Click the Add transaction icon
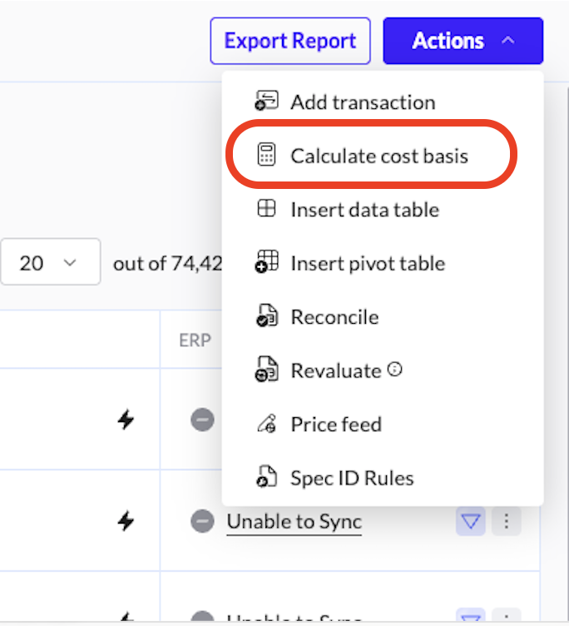The width and height of the screenshot is (569, 626). point(265,102)
